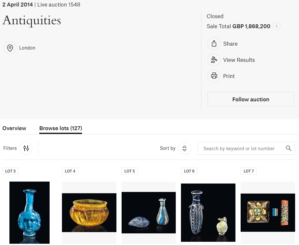Click the London location link
This screenshot has width=299, height=246.
tap(27, 48)
